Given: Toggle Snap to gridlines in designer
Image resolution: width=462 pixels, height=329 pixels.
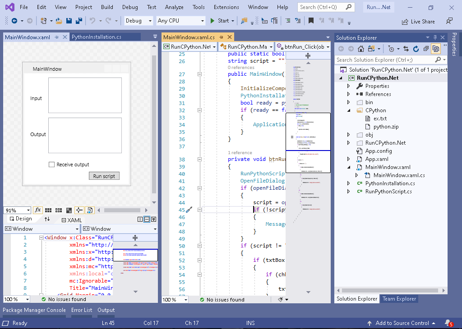Looking at the screenshot, I should [x=59, y=210].
